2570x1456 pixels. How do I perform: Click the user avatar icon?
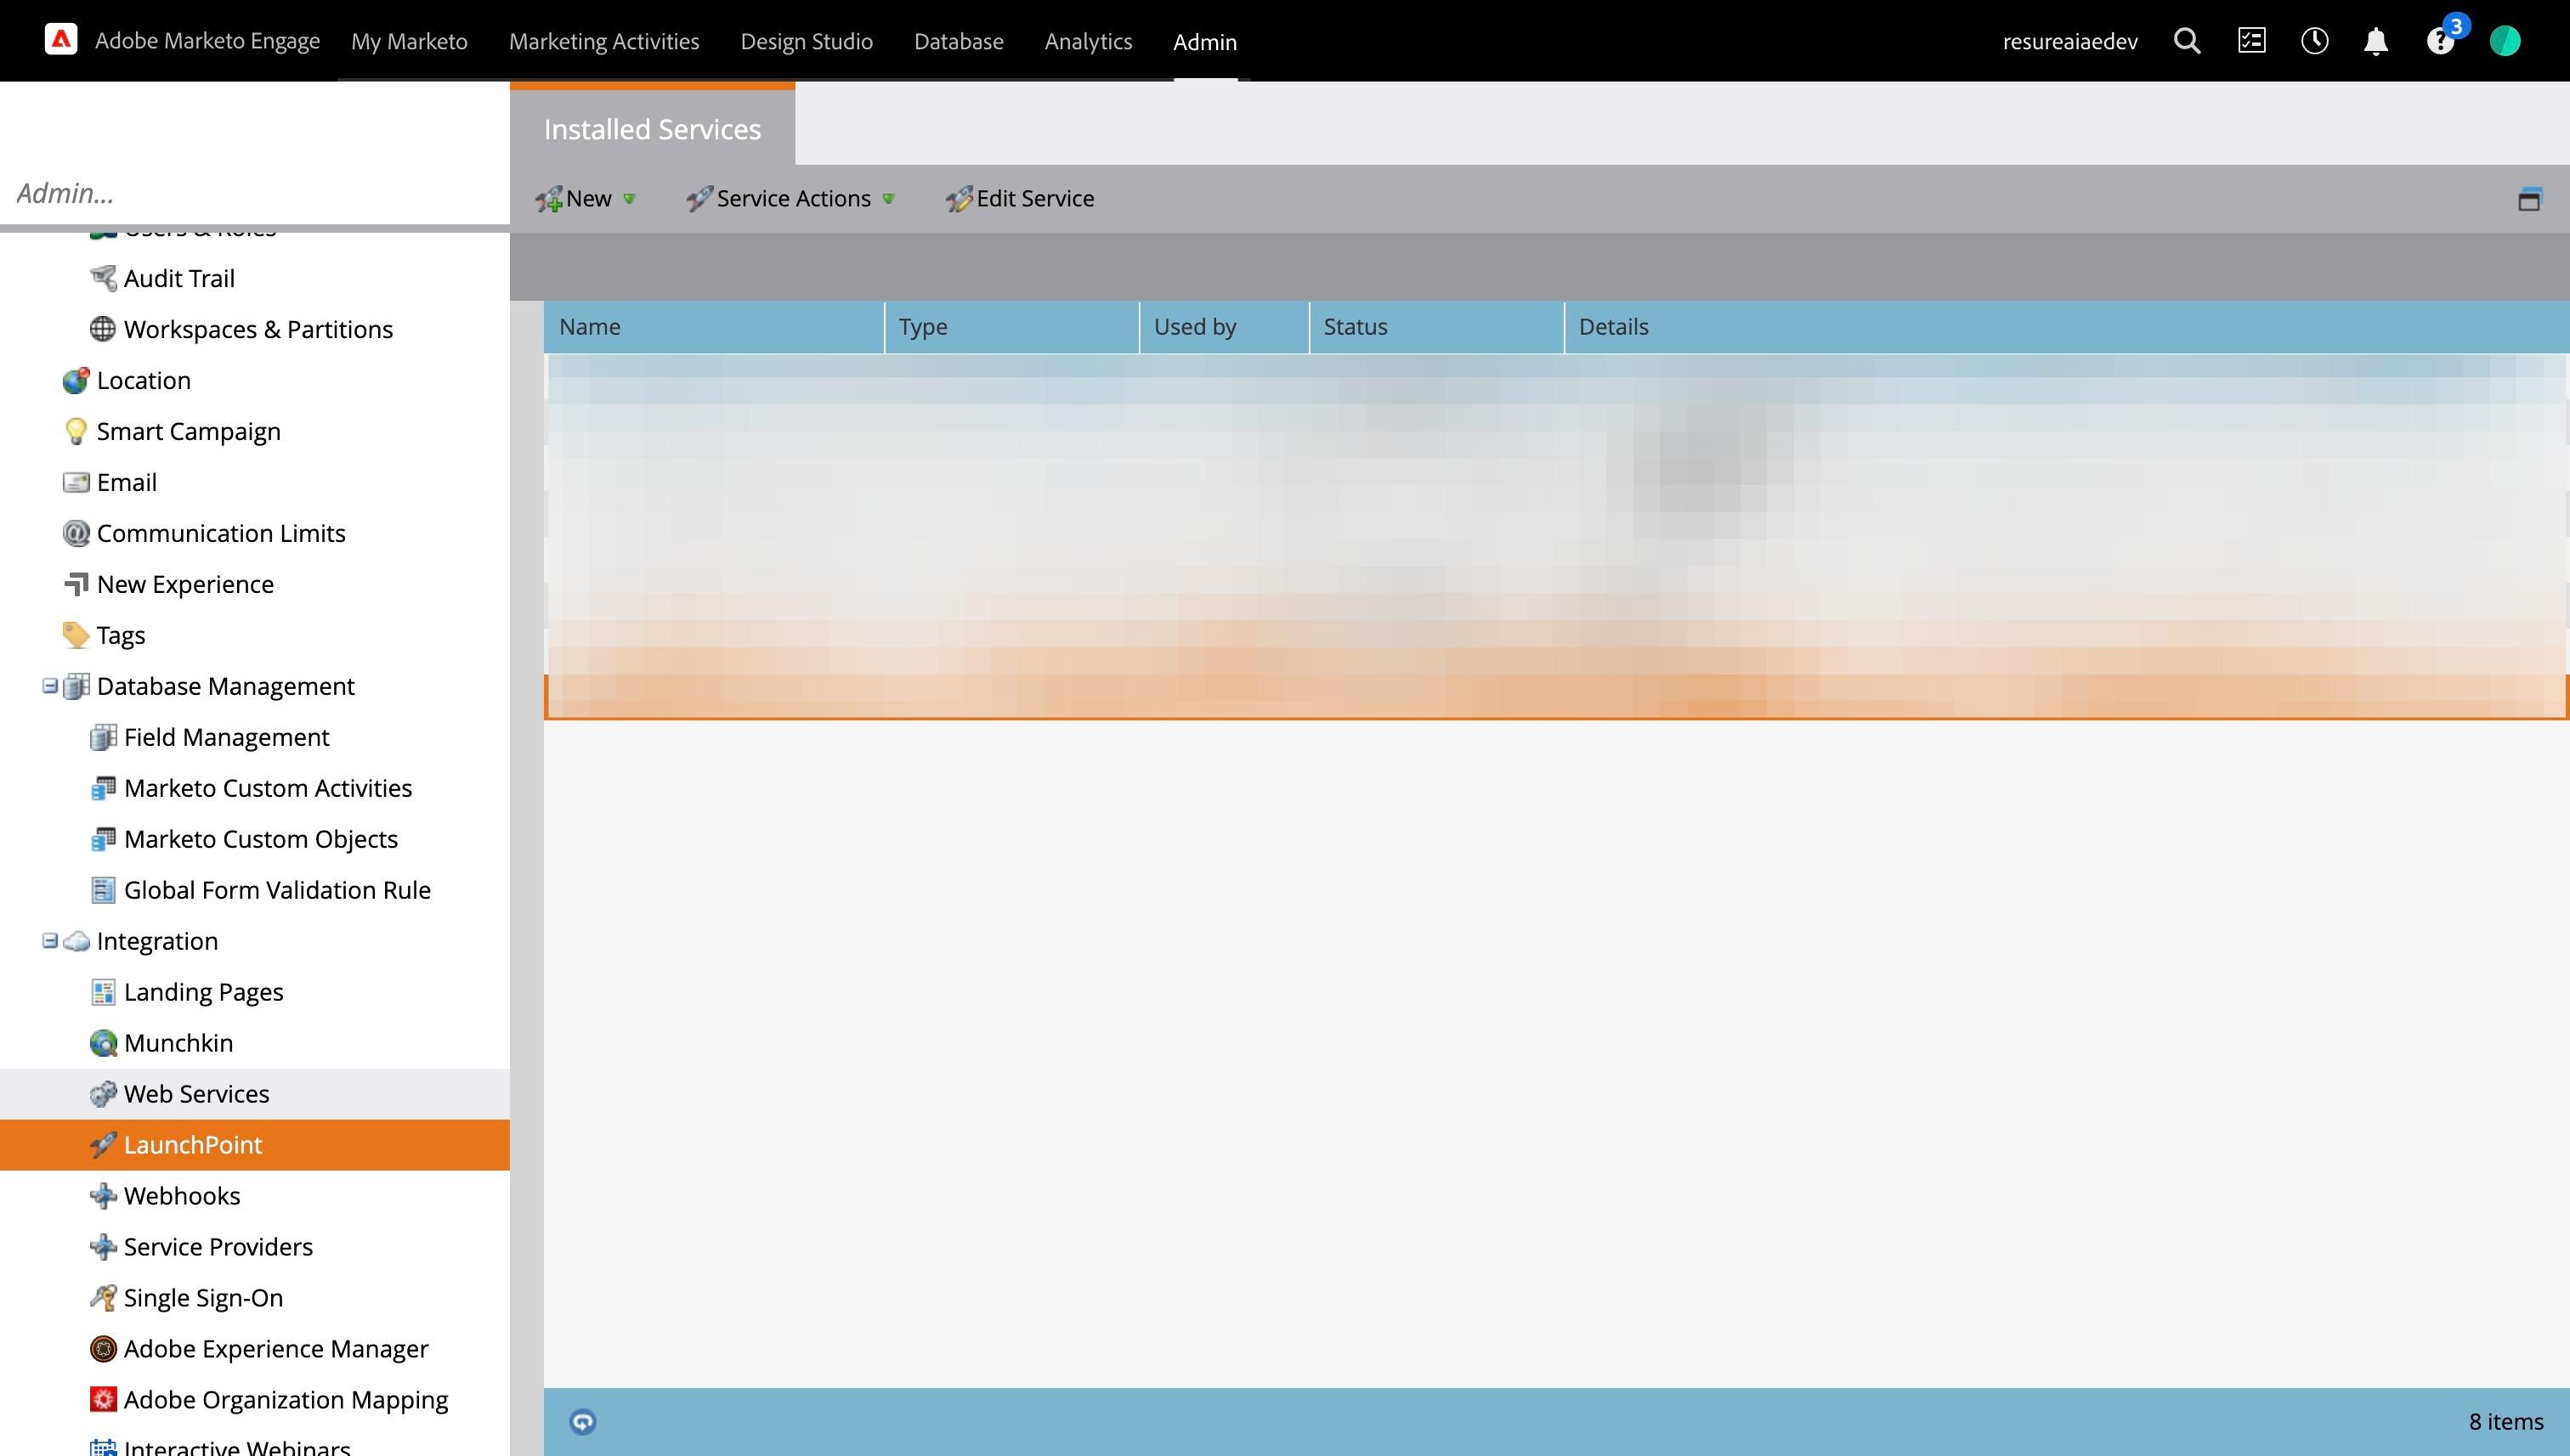pyautogui.click(x=2504, y=41)
